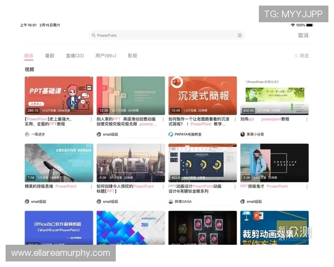Open the 如何创建令人惊叹的PowerPoint标题 title

point(125,189)
